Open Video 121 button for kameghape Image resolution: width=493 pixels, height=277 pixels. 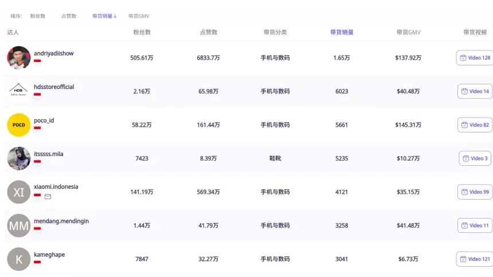(x=475, y=259)
